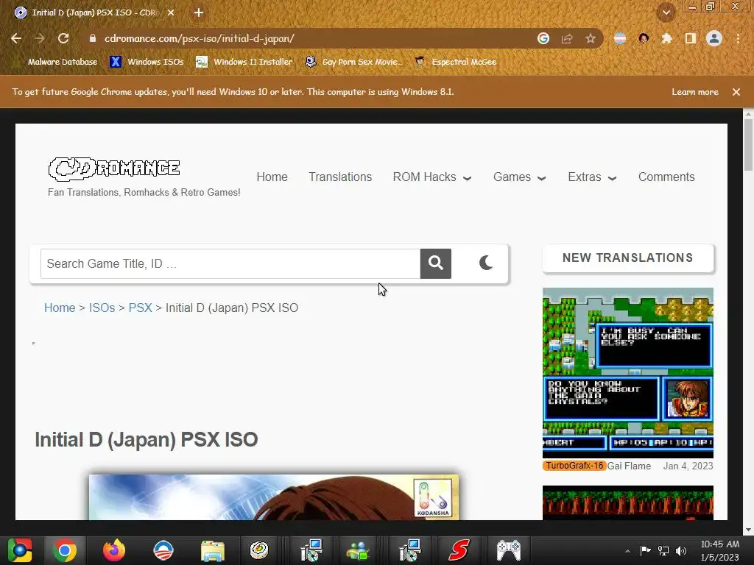Open the Initial D cover image
Viewport: 754px width, 565px height.
274,497
